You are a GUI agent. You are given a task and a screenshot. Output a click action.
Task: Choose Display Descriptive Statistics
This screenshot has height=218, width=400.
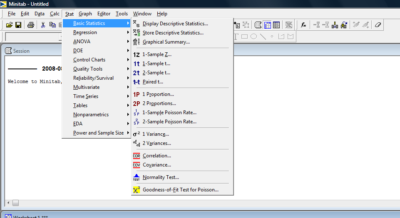click(182, 24)
